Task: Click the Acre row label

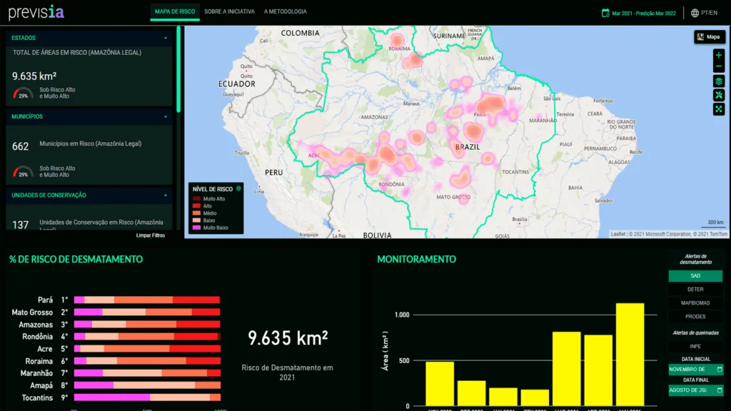Action: pyautogui.click(x=45, y=349)
